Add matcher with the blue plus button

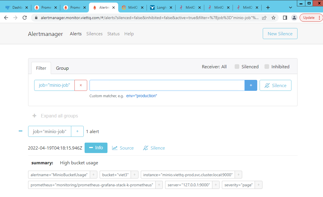tap(251, 85)
